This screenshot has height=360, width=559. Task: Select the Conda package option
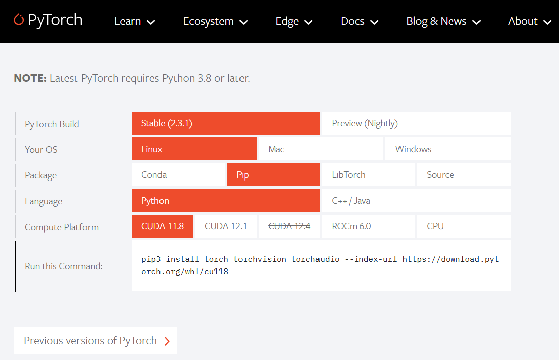[178, 174]
